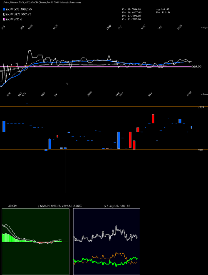Click the 'Pre C: 1007.00' value
Viewport: 208px width, 275px height.
click(x=131, y=19)
